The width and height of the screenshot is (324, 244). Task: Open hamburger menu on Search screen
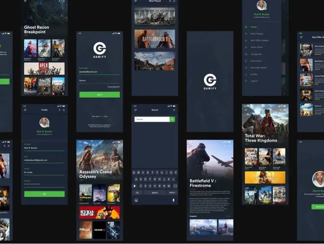(136, 110)
